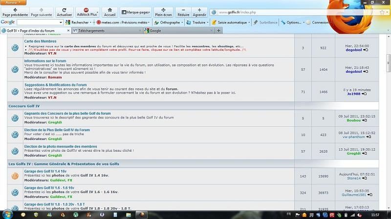Switch to the Google tab
Viewport: 391px width, 219px height.
(x=179, y=31)
